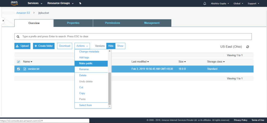
Task: Sort by Name column
Action: 28,62
